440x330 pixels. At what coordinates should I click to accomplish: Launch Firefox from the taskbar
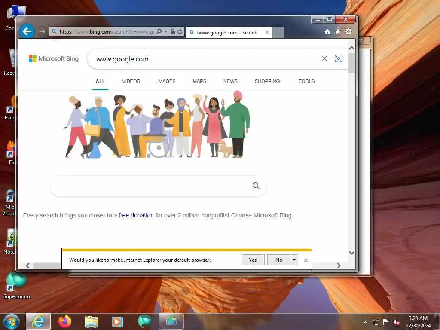[65, 321]
